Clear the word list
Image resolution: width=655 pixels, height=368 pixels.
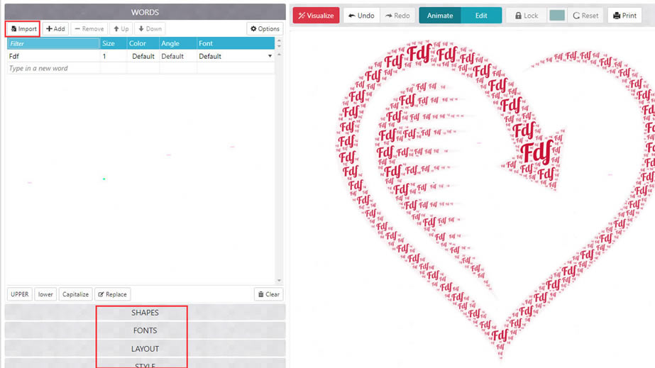click(x=269, y=294)
